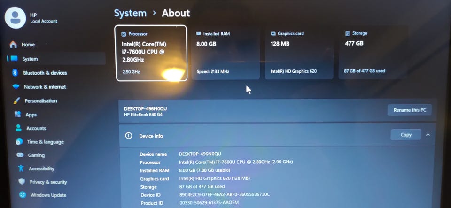
Task: Click the Device ID value
Action: tap(225, 194)
